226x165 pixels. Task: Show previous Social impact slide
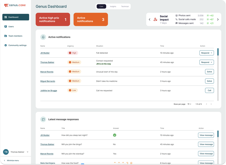[149, 19]
